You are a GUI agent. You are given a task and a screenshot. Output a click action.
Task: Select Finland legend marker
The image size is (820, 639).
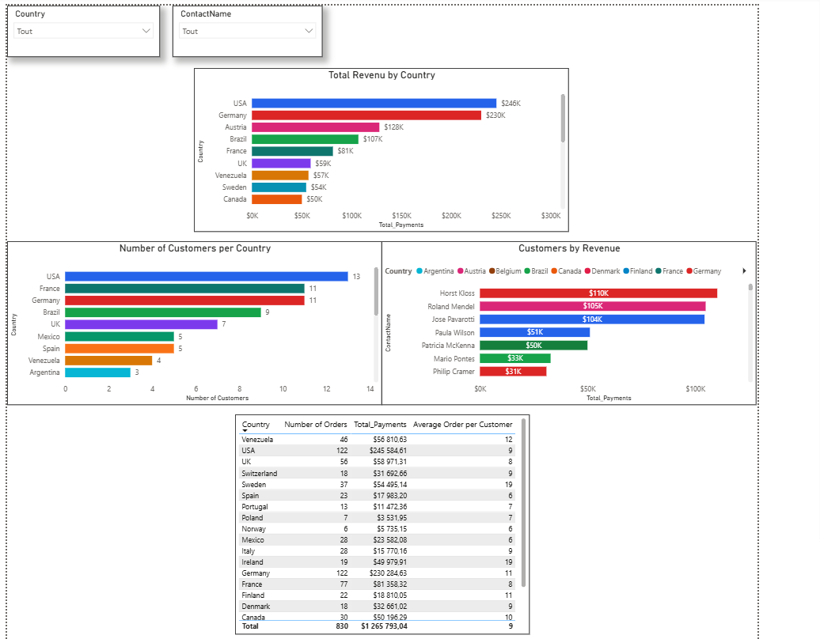(626, 270)
